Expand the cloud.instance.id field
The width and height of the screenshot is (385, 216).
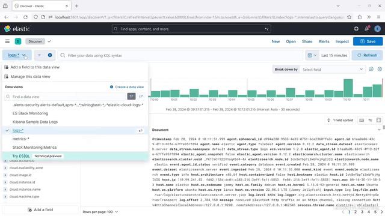tap(5, 182)
